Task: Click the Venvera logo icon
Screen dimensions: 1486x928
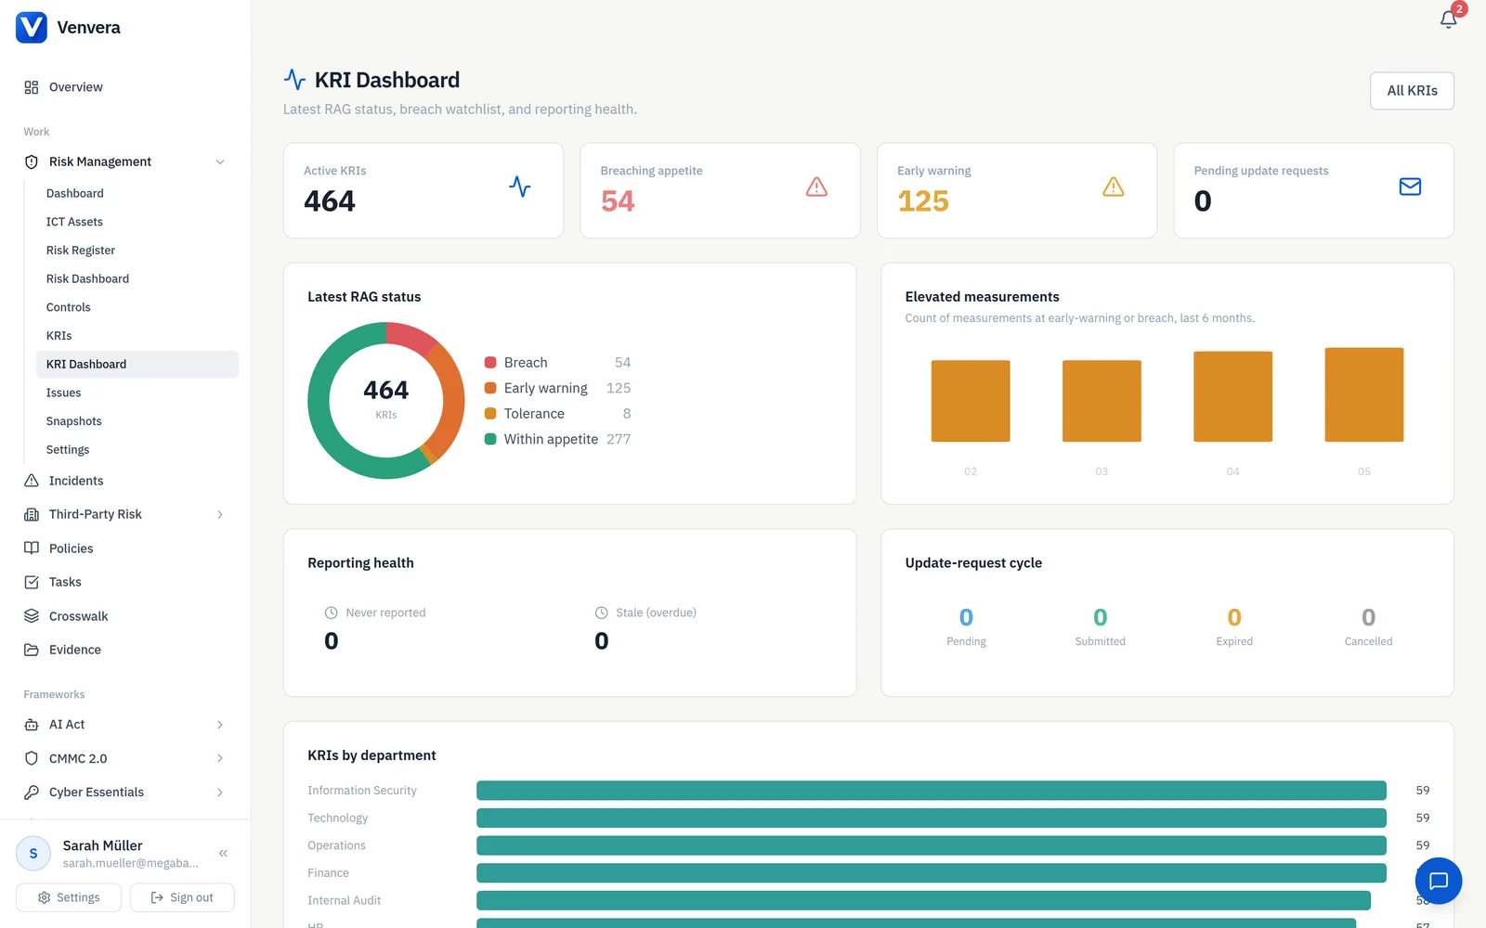Action: coord(32,28)
